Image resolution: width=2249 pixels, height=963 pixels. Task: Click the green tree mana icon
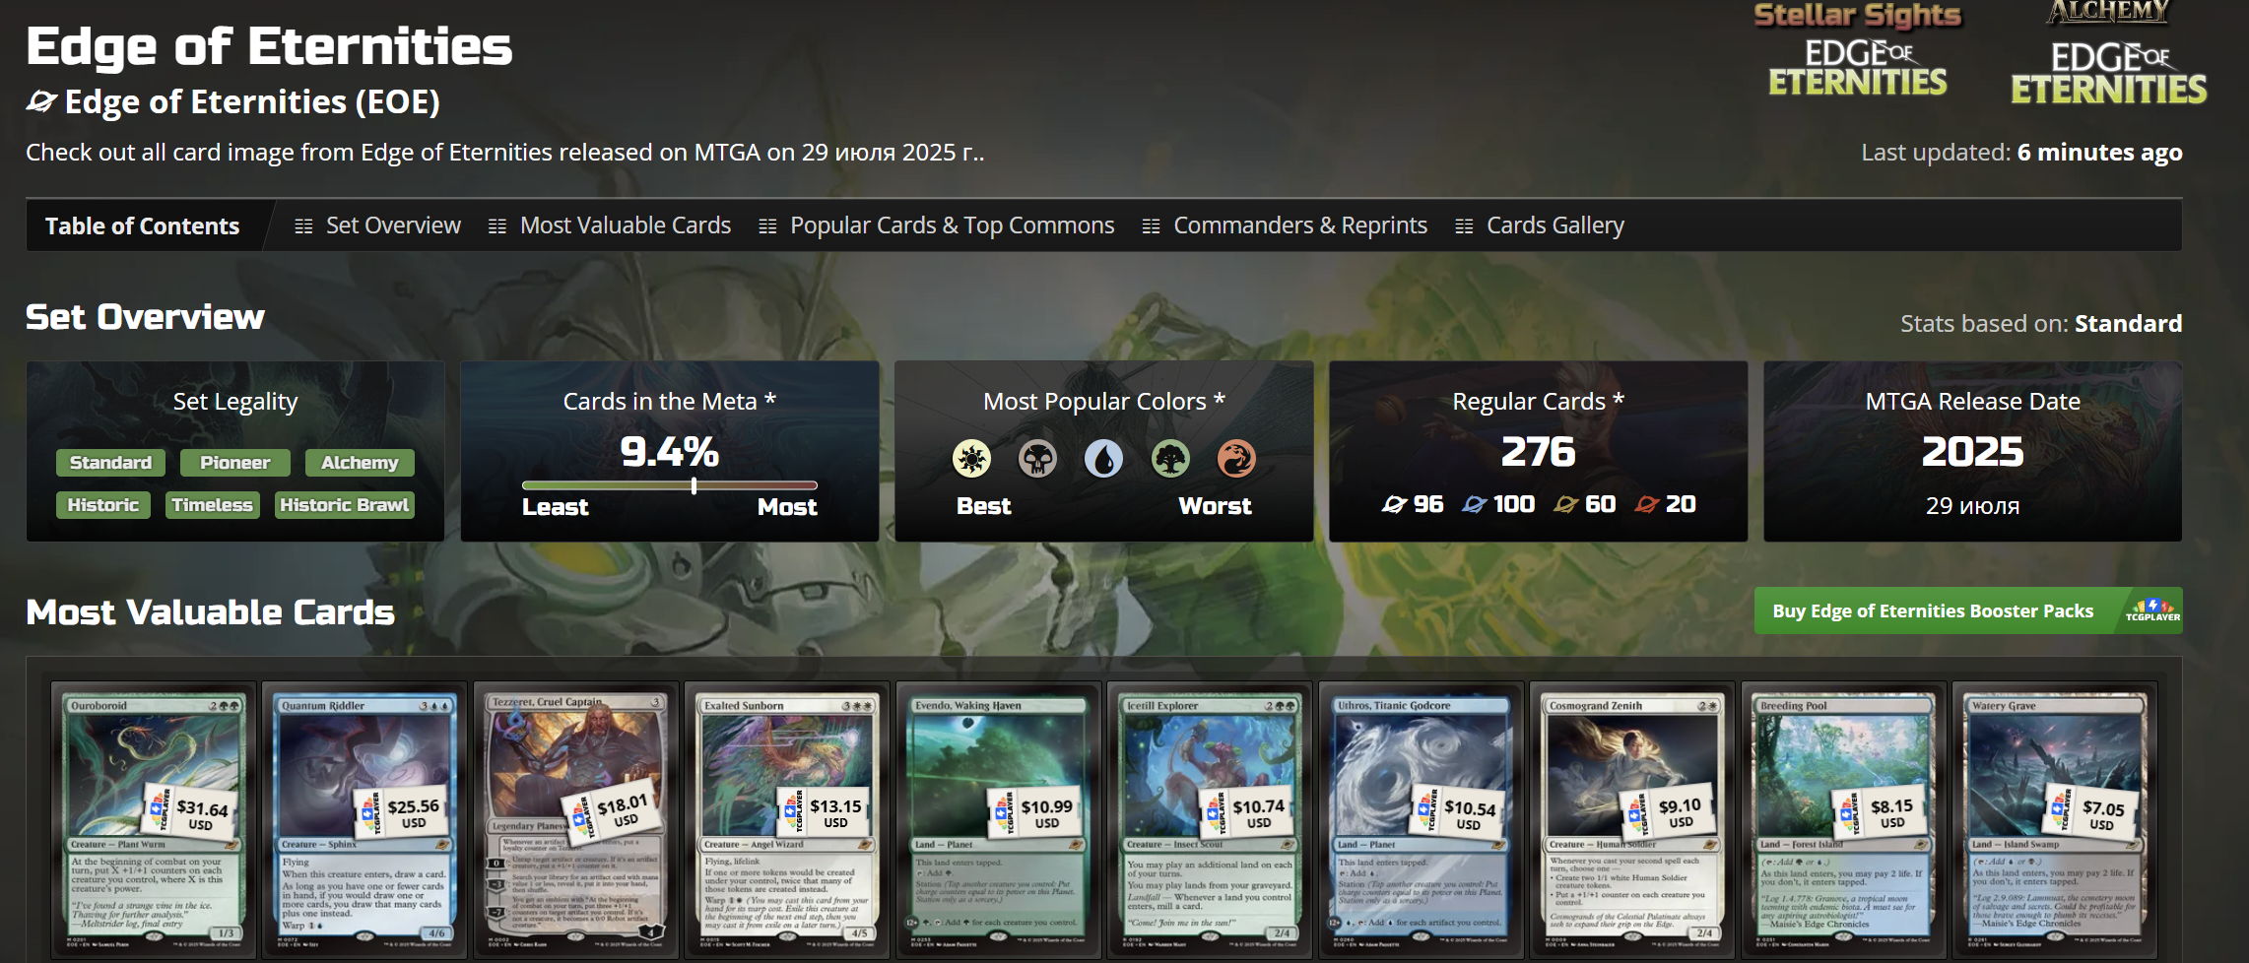pos(1170,458)
